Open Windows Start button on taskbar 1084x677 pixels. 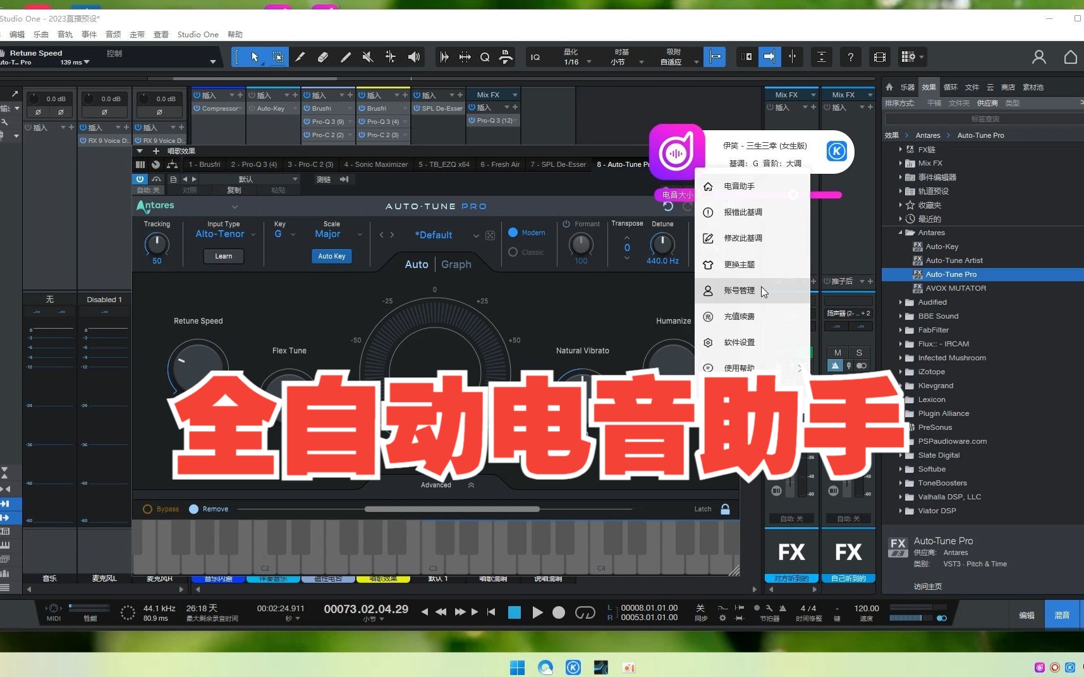click(517, 668)
